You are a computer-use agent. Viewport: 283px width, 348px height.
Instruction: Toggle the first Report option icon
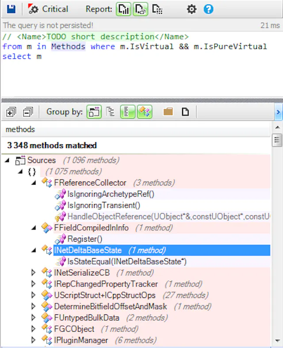(x=123, y=9)
